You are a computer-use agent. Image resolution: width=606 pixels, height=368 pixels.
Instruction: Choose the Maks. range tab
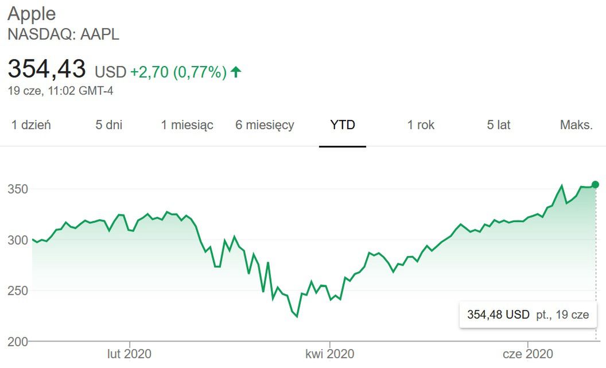pyautogui.click(x=576, y=125)
